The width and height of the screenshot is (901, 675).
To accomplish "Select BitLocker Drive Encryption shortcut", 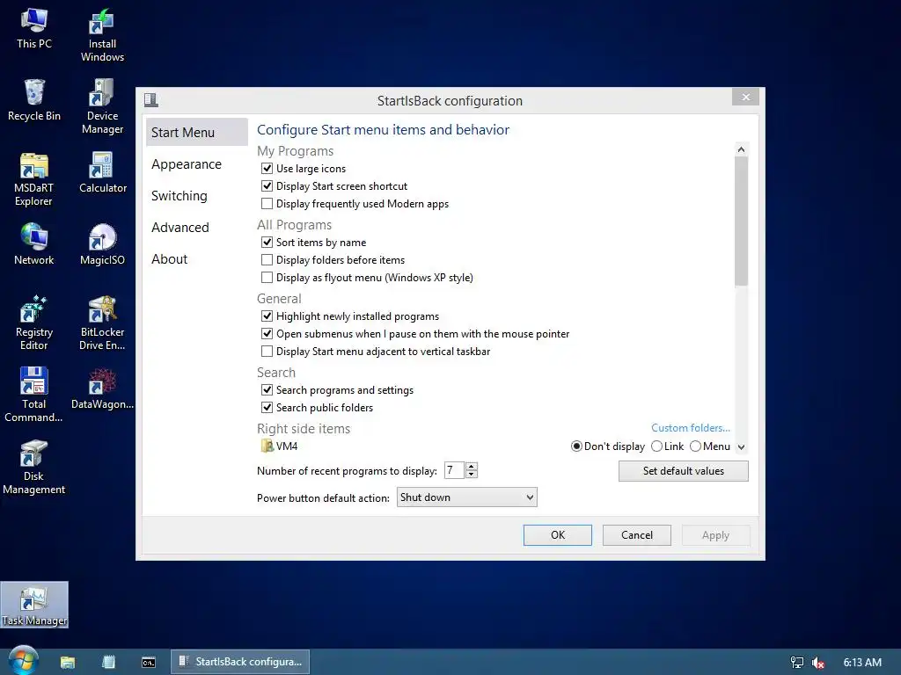I will tap(102, 323).
